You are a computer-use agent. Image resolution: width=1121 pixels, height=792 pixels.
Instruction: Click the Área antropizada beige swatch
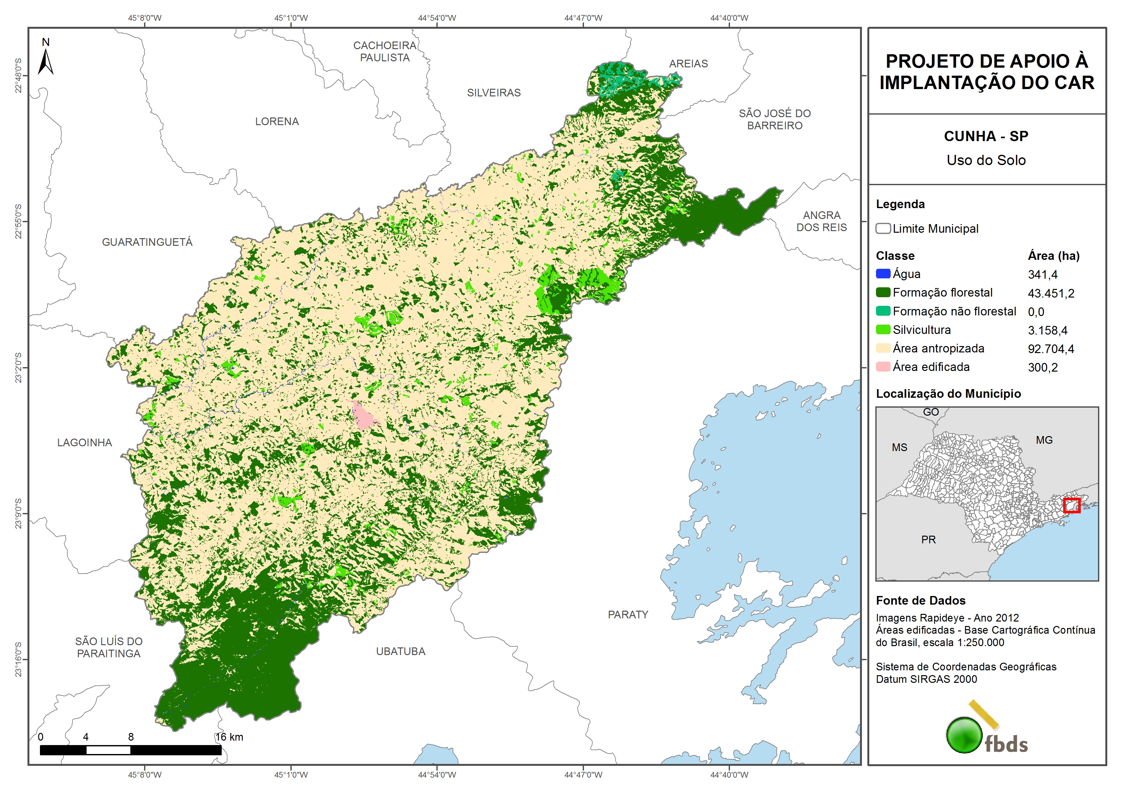pos(883,348)
